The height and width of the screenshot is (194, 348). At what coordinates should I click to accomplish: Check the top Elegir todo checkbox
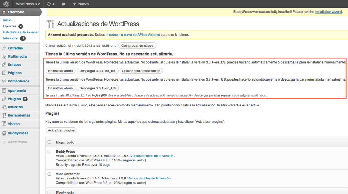[x=49, y=142]
